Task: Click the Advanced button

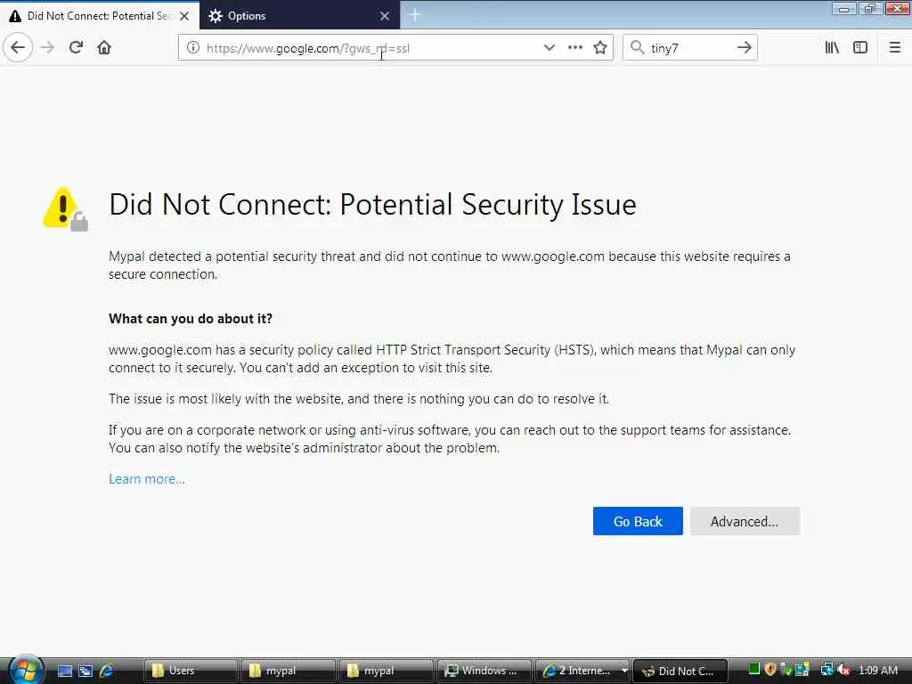Action: (x=745, y=521)
